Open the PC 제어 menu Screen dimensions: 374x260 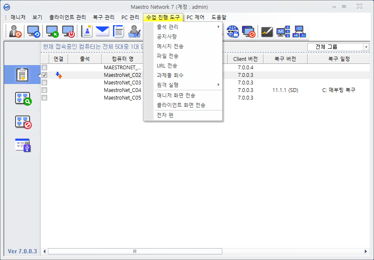pos(195,18)
